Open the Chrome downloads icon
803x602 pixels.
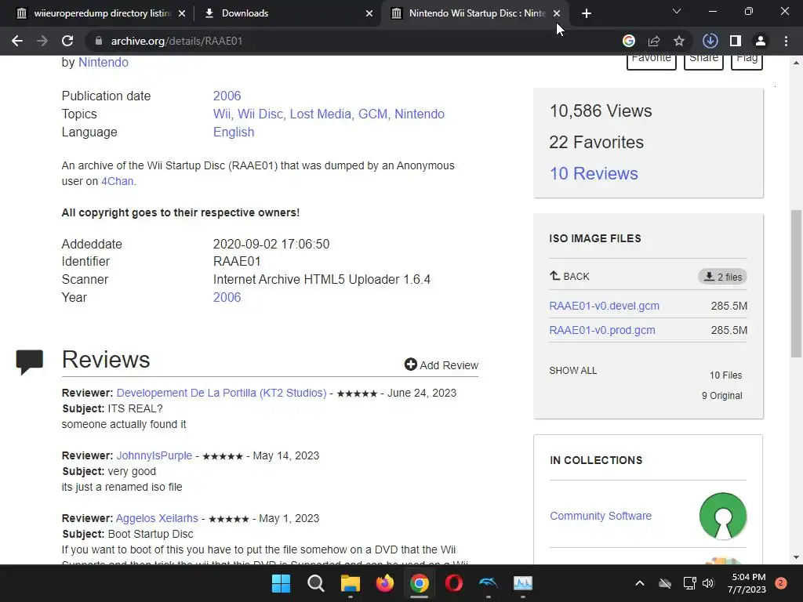click(710, 41)
